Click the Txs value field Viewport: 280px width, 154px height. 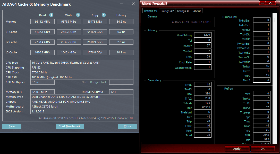pyautogui.click(x=262, y=140)
